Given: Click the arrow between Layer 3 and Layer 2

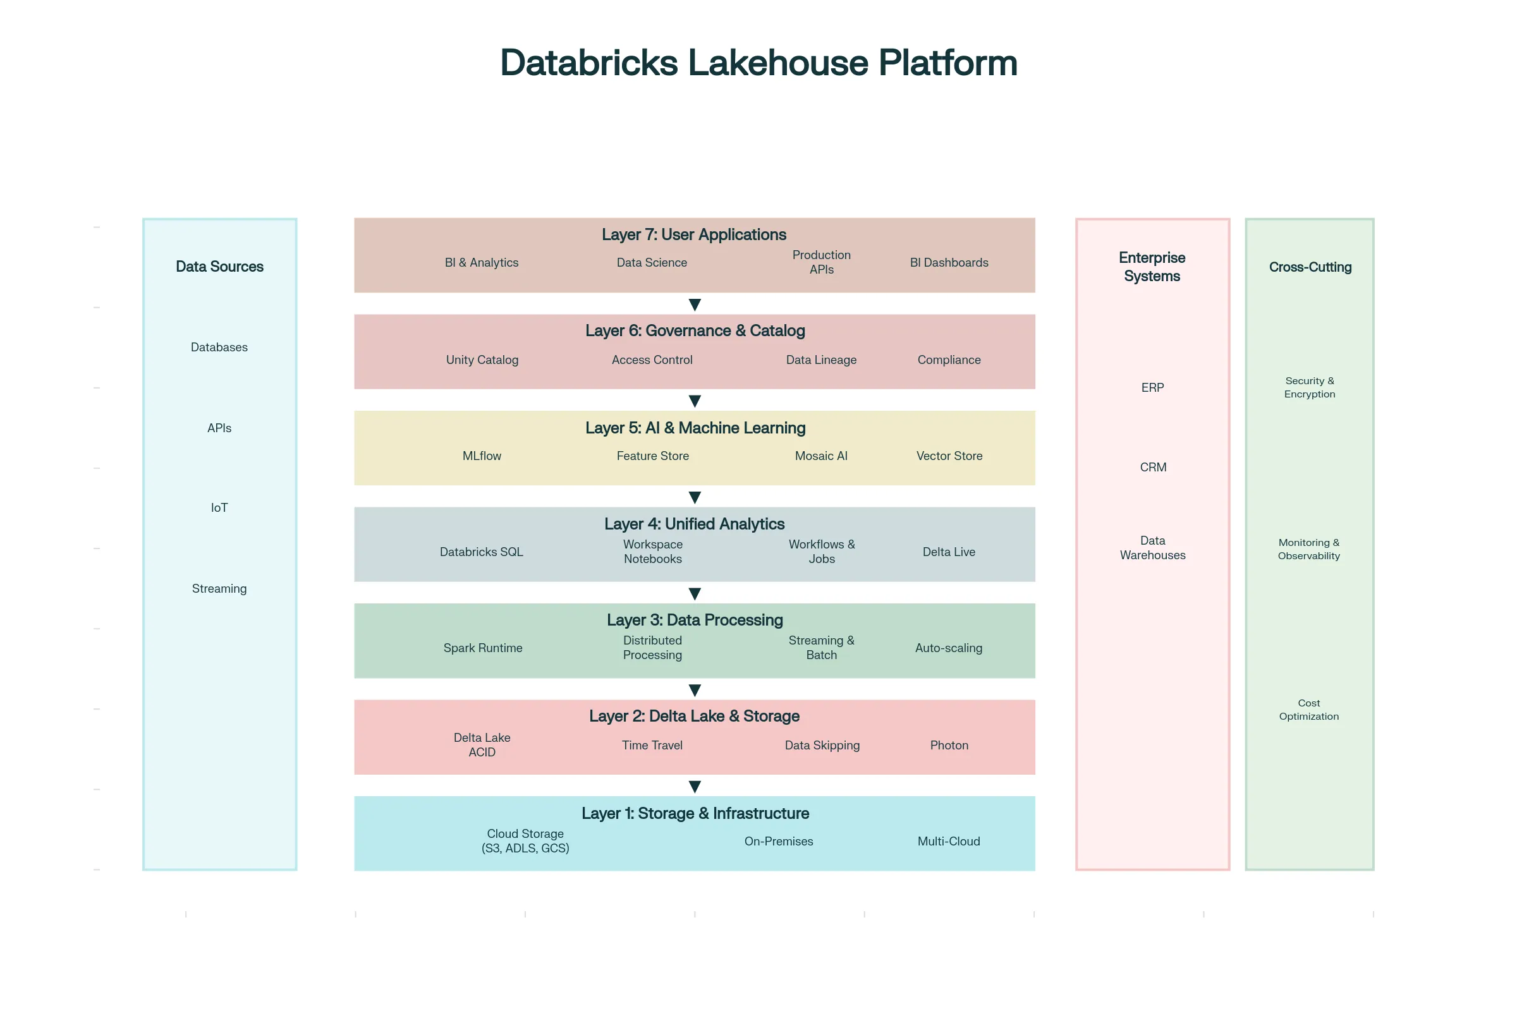Looking at the screenshot, I should tap(695, 689).
